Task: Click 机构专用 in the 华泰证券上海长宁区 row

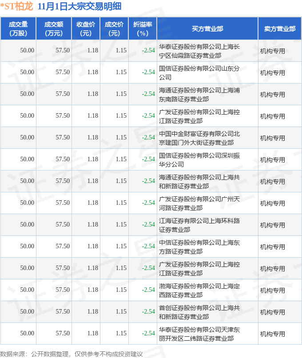Action: (x=273, y=51)
